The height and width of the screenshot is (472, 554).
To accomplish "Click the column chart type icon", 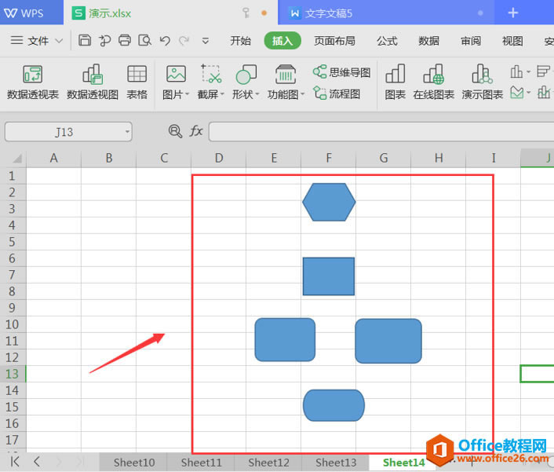I will tap(516, 71).
